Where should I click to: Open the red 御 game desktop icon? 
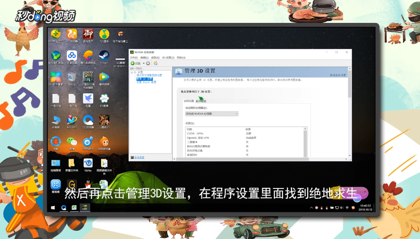pos(88,36)
